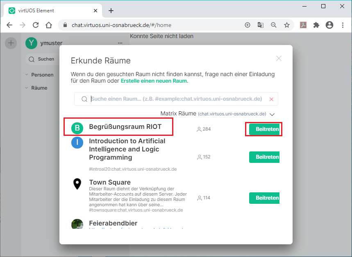Image resolution: width=352 pixels, height=257 pixels.
Task: Clear the room search field with red X
Action: (x=271, y=99)
